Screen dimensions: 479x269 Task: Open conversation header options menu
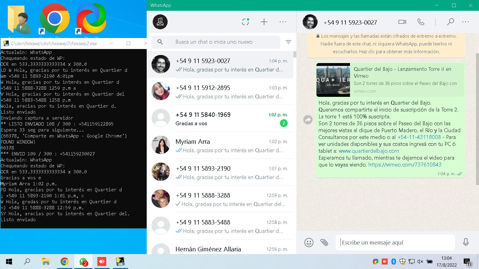pyautogui.click(x=466, y=22)
